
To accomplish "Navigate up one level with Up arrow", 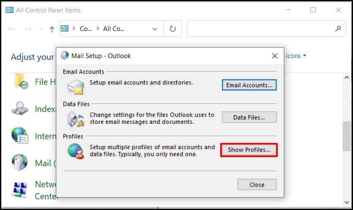I will pos(52,29).
